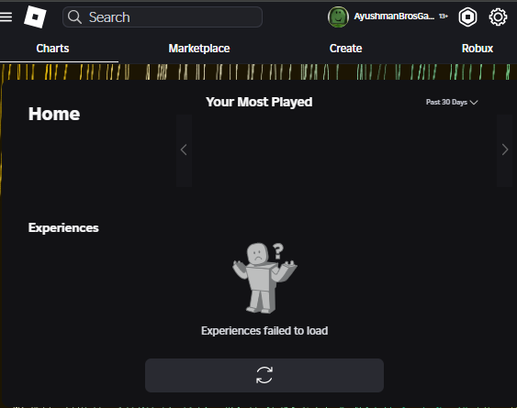Click the confused gray Roblox character image
Viewport: 517px width, 408px height.
pyautogui.click(x=264, y=278)
